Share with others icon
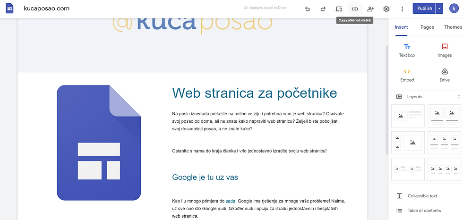Viewport: 463px width, 220px height. click(x=370, y=9)
